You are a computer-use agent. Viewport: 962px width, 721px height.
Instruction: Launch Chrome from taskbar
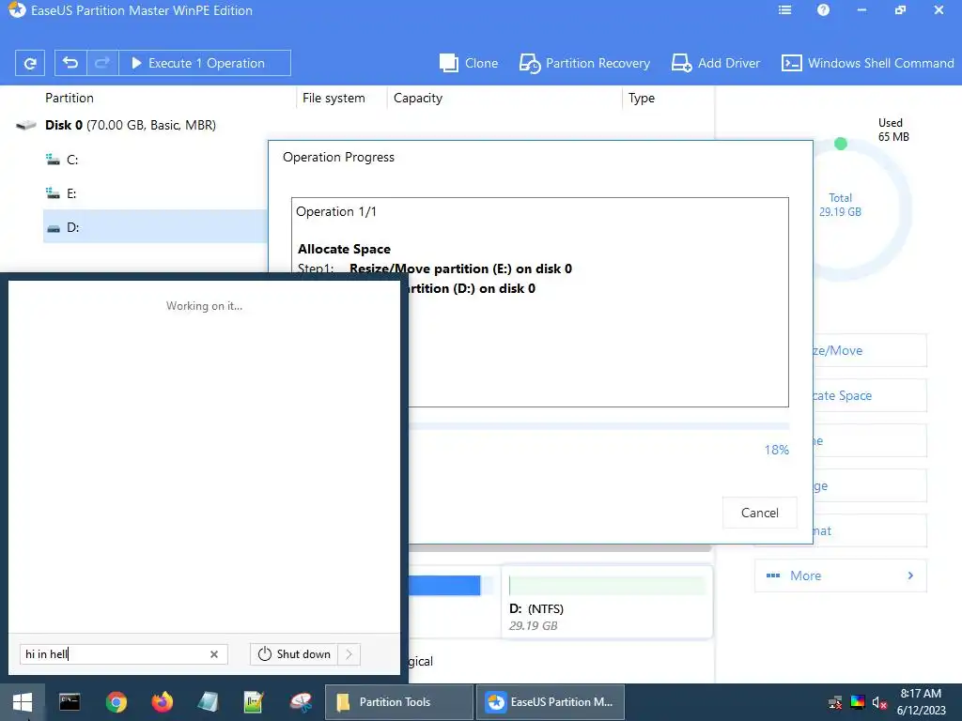click(116, 702)
